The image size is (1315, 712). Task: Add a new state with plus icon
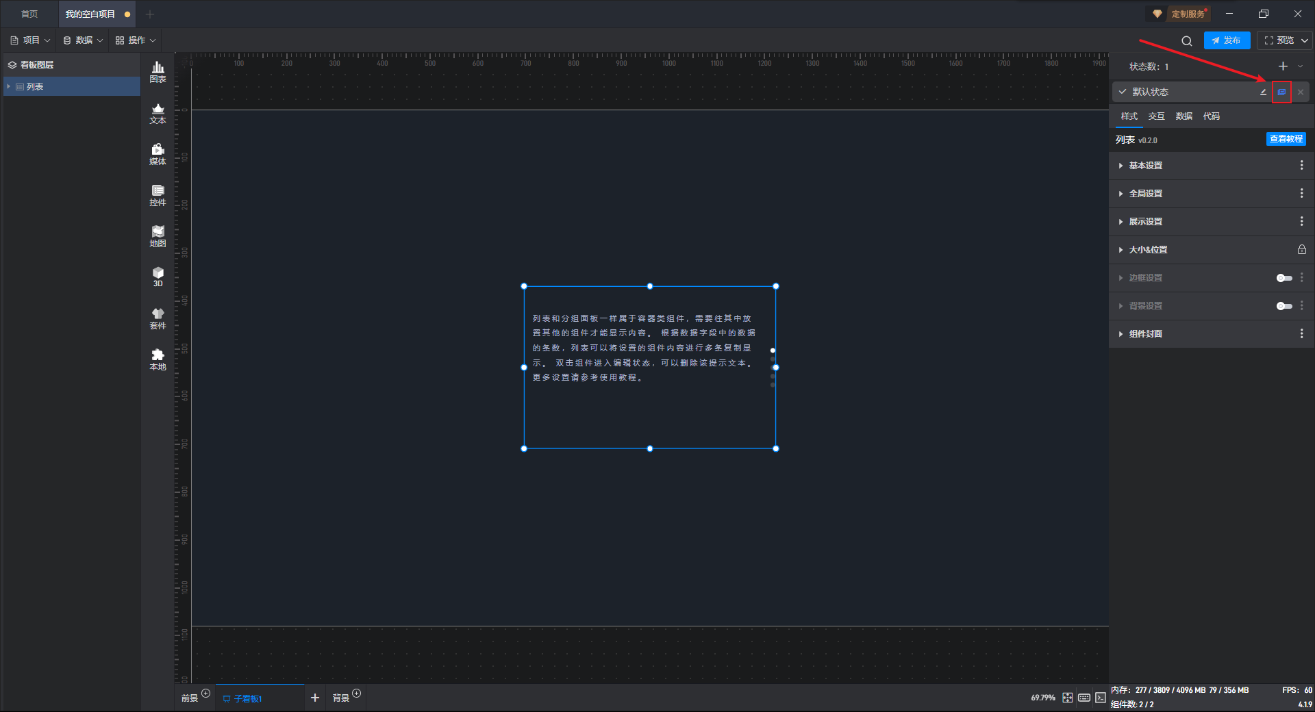click(1283, 66)
